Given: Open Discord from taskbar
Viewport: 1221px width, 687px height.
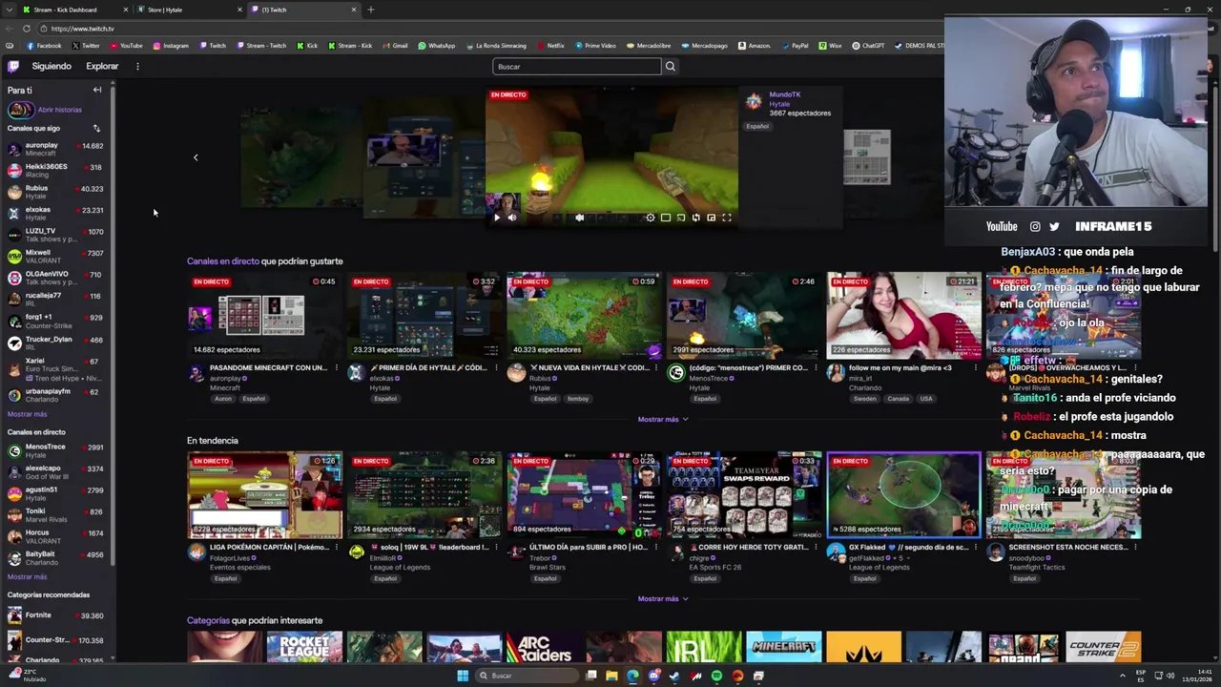Looking at the screenshot, I should click(654, 676).
